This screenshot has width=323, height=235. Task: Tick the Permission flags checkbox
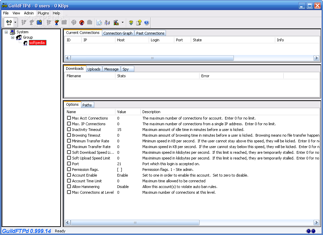tap(69, 170)
